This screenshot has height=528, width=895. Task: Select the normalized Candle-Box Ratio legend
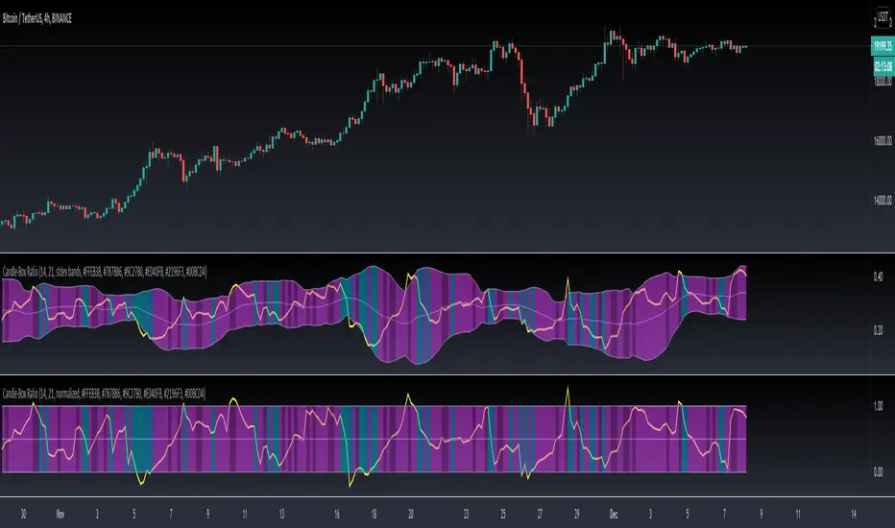click(x=104, y=394)
